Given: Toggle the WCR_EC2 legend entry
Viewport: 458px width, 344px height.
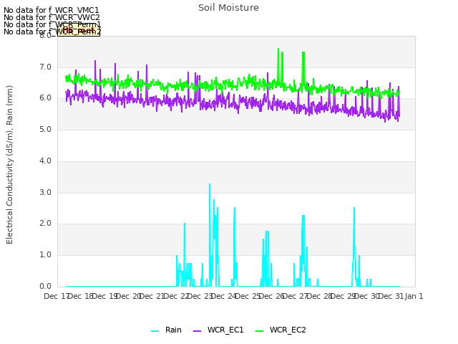Looking at the screenshot, I should [281, 330].
